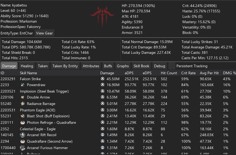Click the skill ID 140145
Image resolution: width=236 pixels, height=155 pixels.
point(7,135)
